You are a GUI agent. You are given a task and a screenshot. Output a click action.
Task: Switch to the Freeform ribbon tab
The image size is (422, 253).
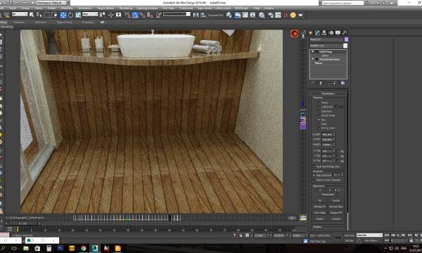pyautogui.click(x=19, y=22)
